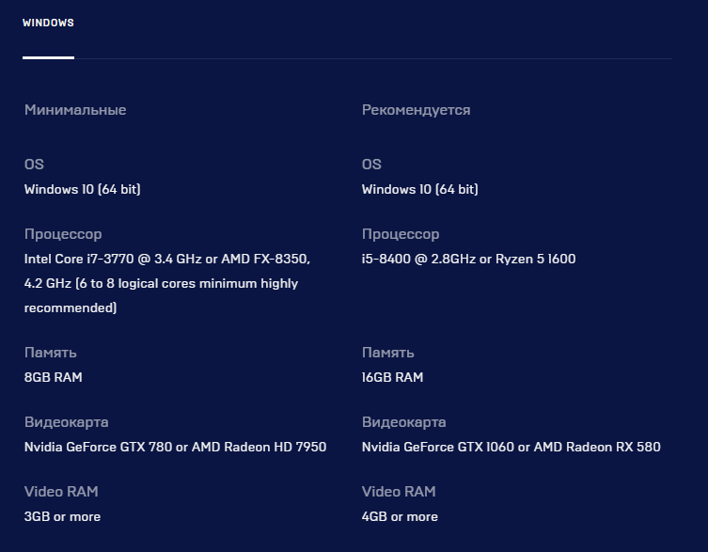Click 'Память' label in the recommended column
Image resolution: width=708 pixels, height=552 pixels.
(x=388, y=353)
